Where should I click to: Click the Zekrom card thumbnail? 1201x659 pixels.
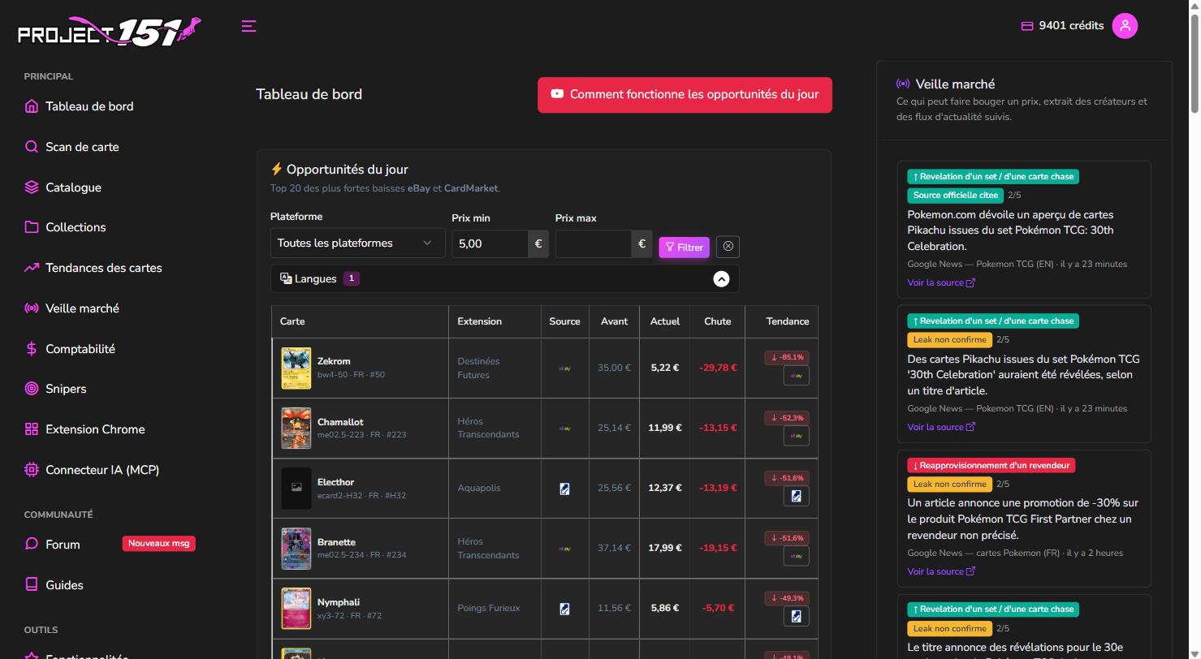(296, 368)
